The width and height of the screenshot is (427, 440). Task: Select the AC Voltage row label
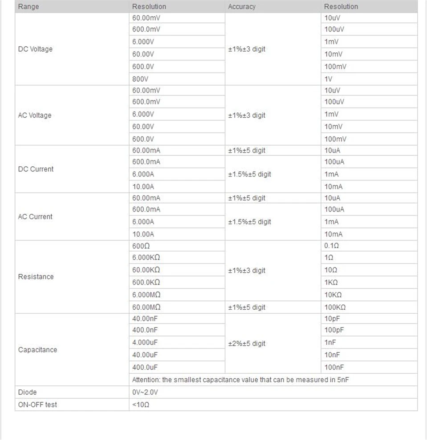pos(35,115)
